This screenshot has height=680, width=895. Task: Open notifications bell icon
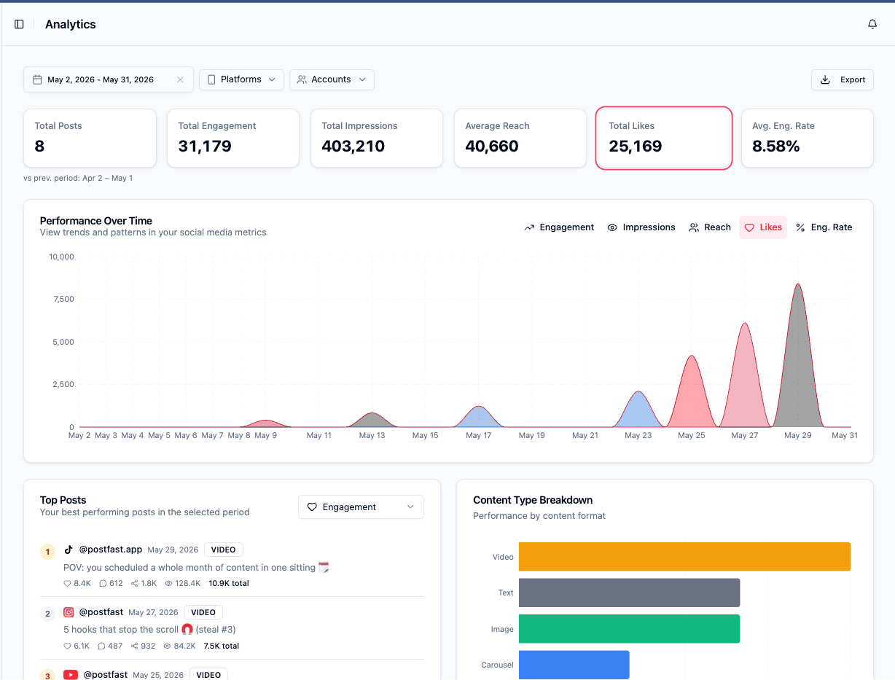click(x=872, y=24)
